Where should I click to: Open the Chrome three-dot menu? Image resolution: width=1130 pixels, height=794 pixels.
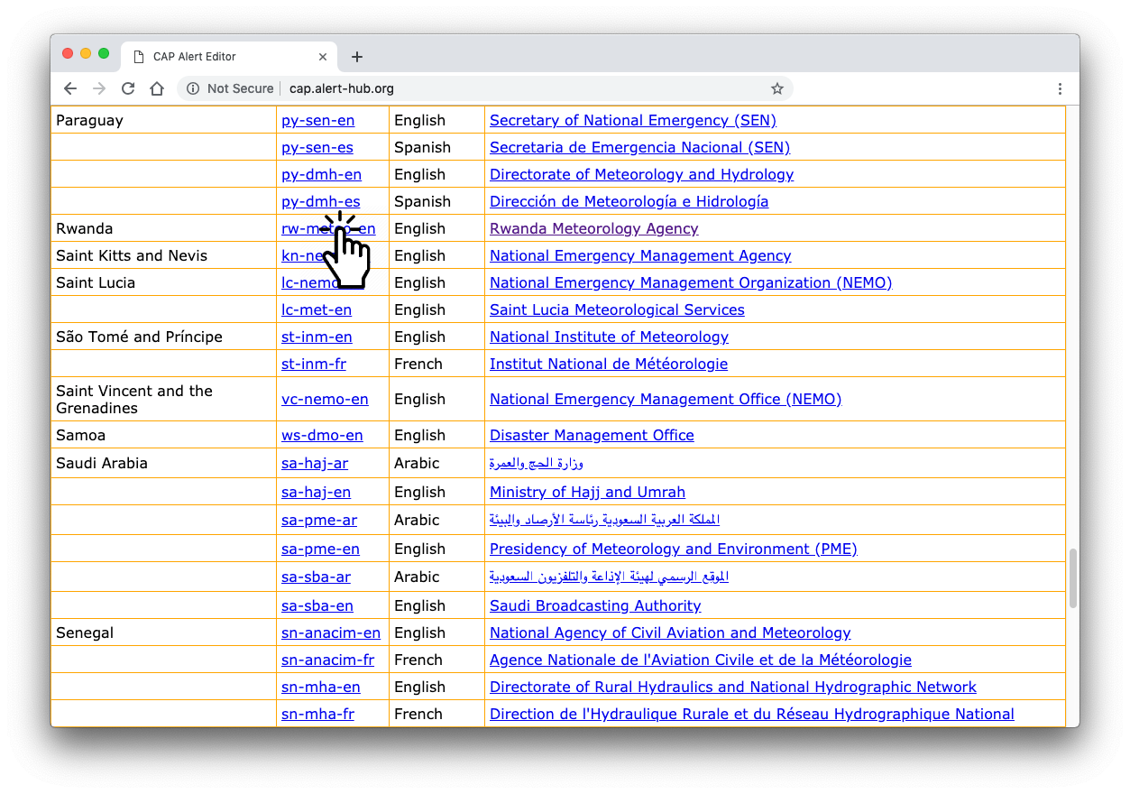pos(1060,88)
